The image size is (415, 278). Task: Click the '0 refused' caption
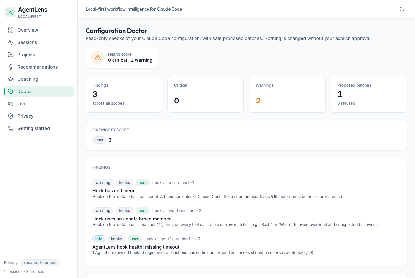[346, 103]
